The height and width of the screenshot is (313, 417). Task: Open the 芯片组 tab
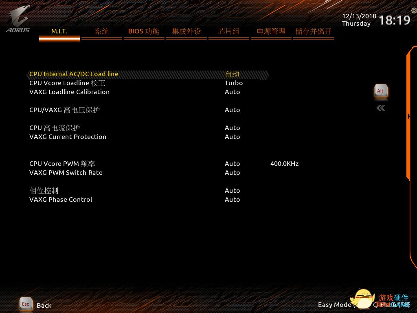(229, 31)
